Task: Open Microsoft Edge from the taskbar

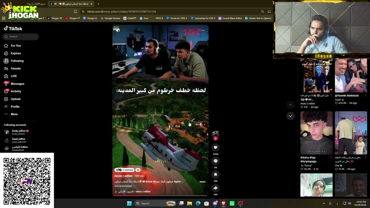Action: pos(198,203)
